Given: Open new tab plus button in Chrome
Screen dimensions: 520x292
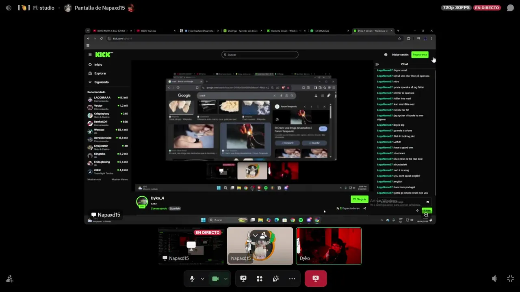Looking at the screenshot, I should tap(398, 31).
